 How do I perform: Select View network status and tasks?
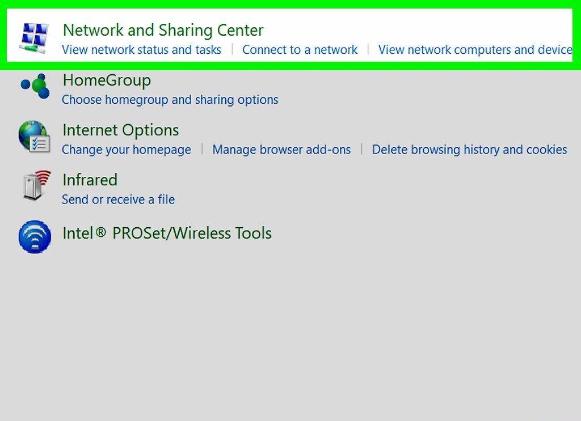141,49
